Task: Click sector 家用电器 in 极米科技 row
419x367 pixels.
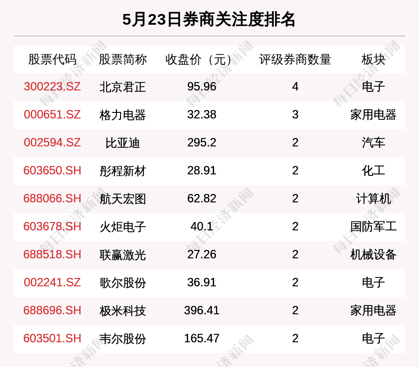Action: click(x=373, y=311)
